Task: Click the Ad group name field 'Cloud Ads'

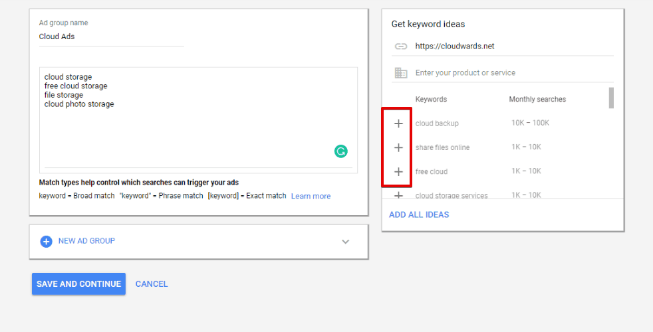Action: point(111,37)
